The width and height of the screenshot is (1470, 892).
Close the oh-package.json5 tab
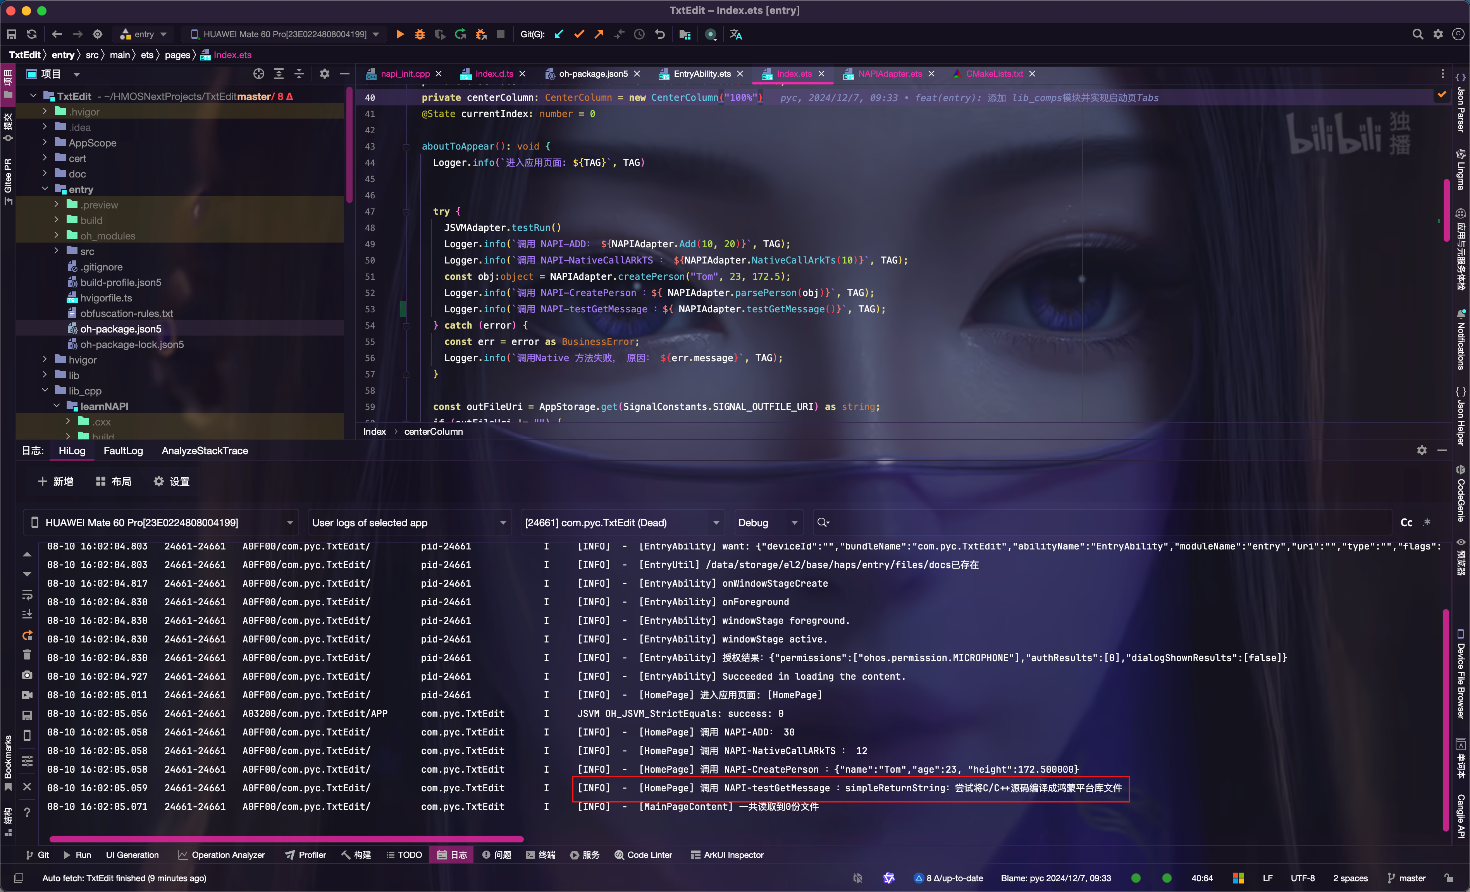click(x=637, y=74)
